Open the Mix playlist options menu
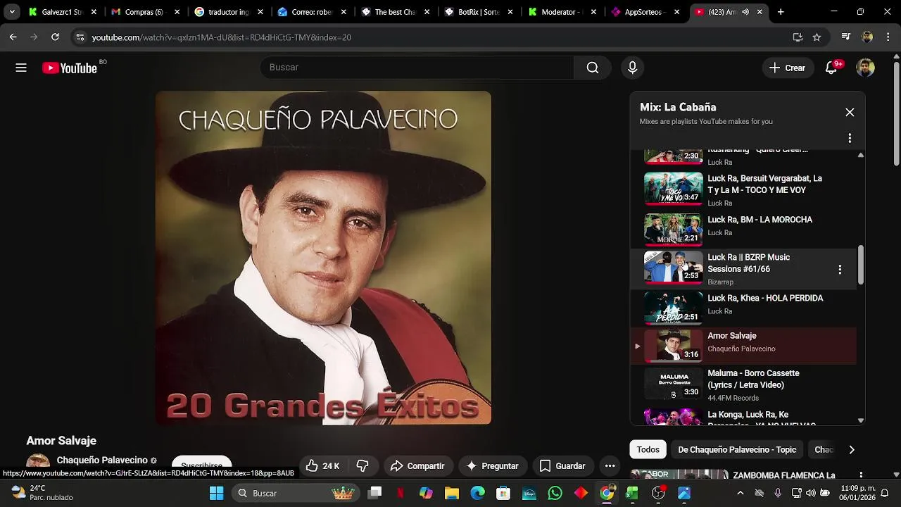The height and width of the screenshot is (507, 901). 850,138
